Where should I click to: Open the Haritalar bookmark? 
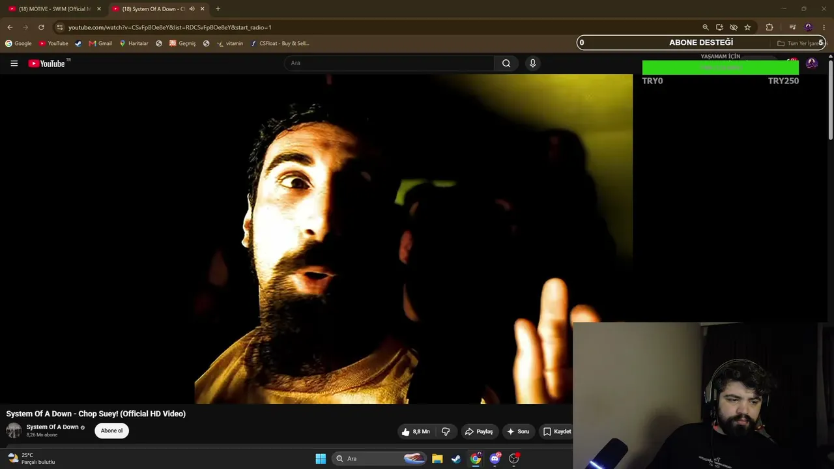[134, 44]
